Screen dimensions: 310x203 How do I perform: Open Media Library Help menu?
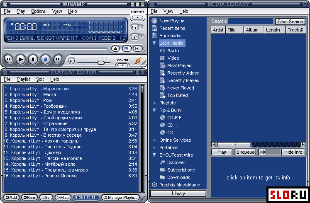pos(184,11)
